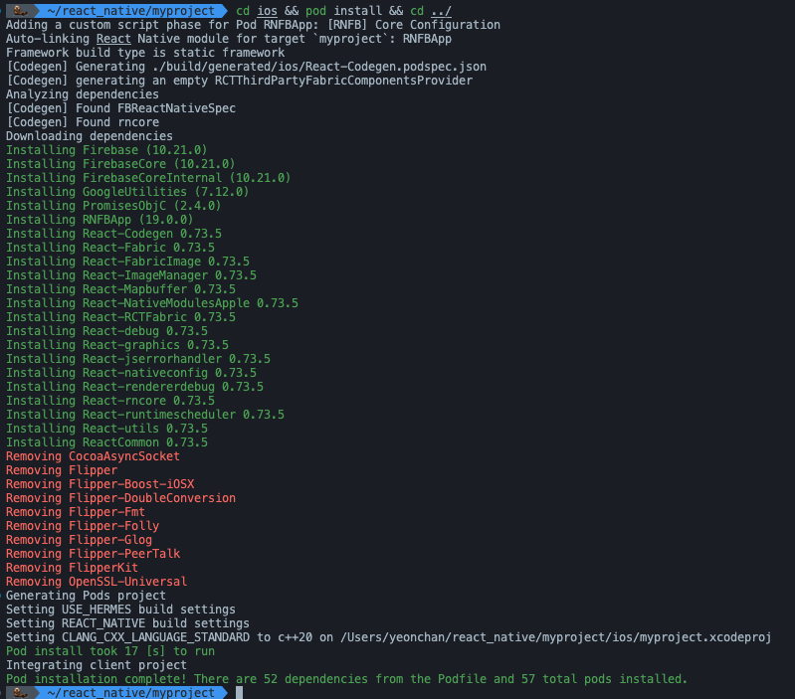The width and height of the screenshot is (795, 699).
Task: Click 'Removing CocoaAsyncSocket' line
Action: coord(93,456)
